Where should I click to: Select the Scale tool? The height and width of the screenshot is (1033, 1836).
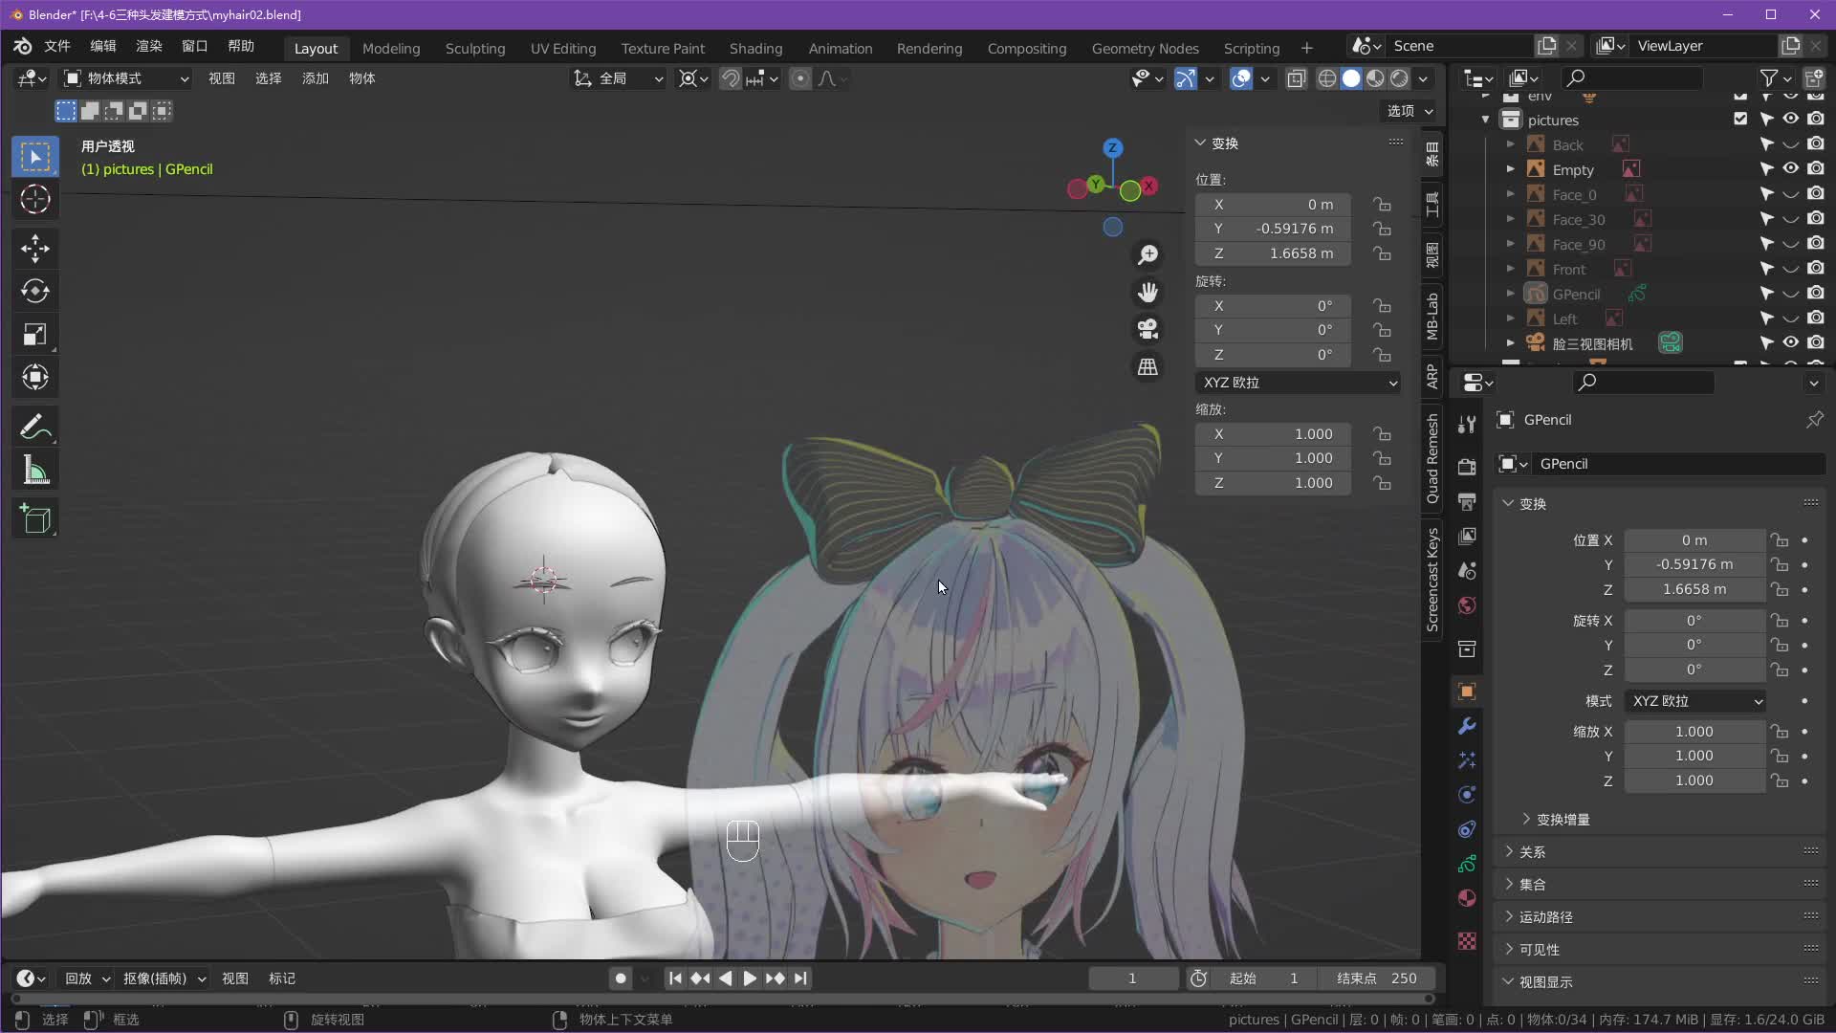click(x=35, y=334)
